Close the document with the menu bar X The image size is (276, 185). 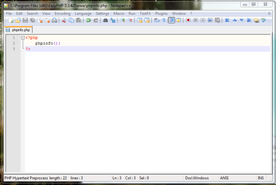(x=269, y=14)
